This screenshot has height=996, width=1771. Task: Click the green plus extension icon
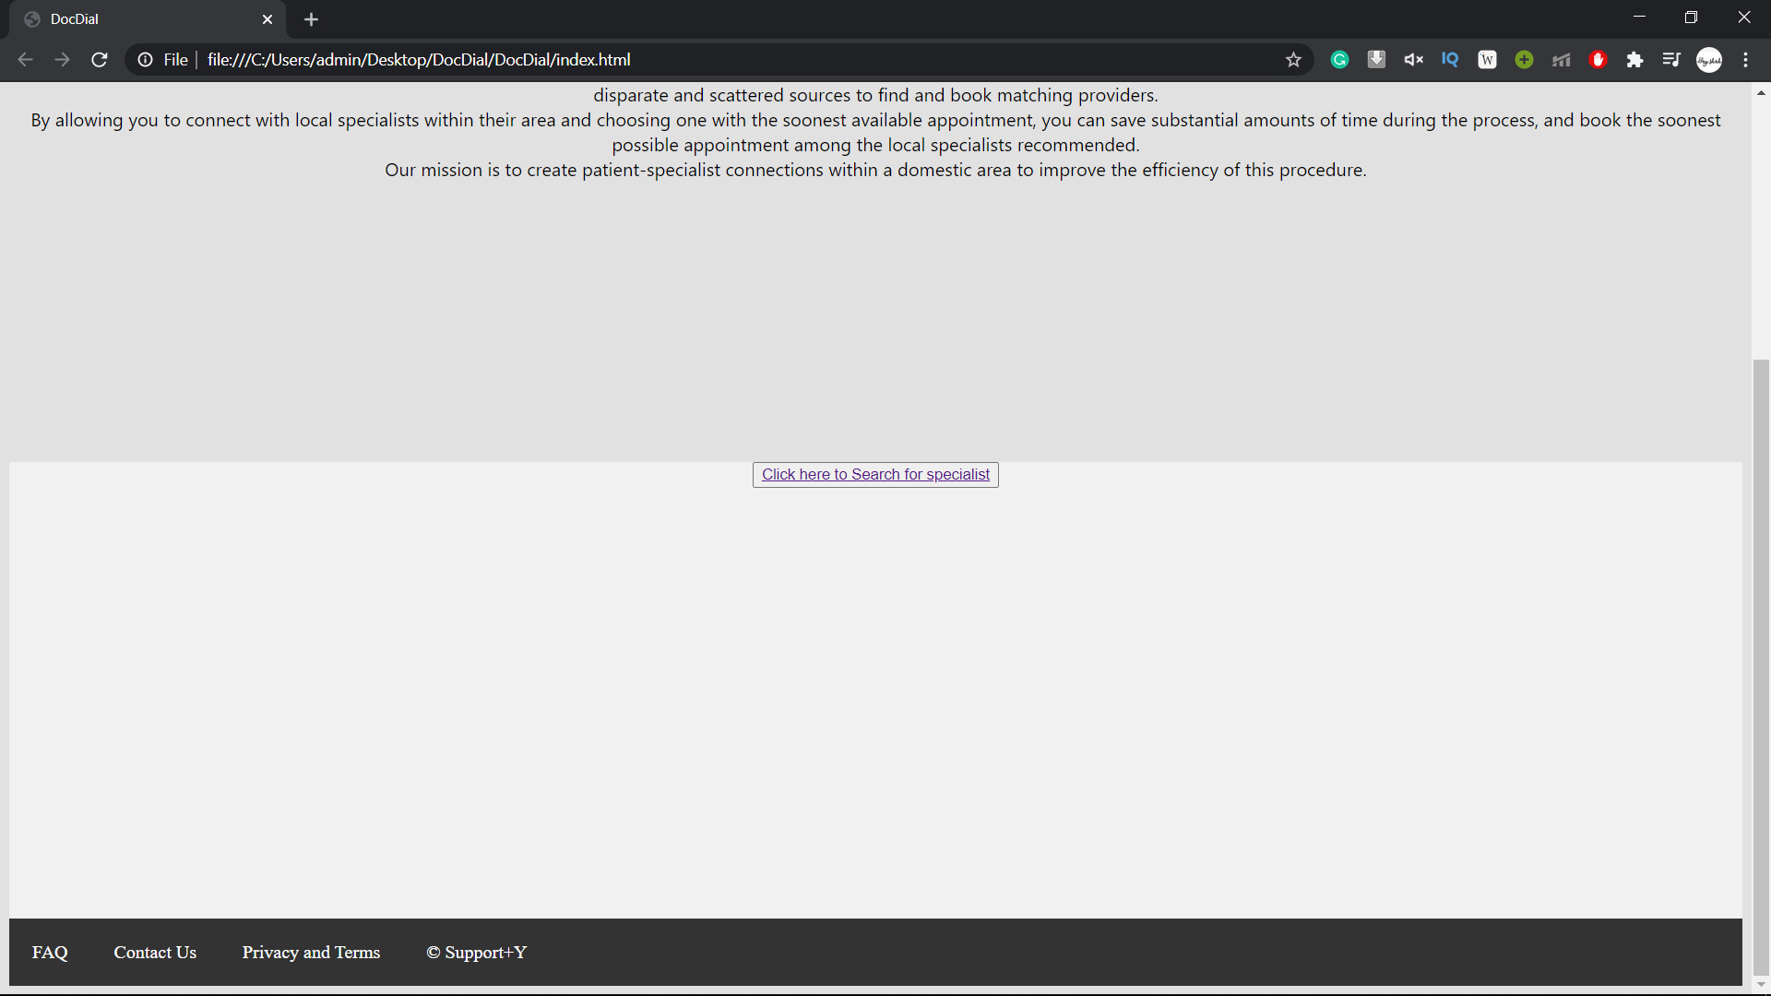point(1524,60)
